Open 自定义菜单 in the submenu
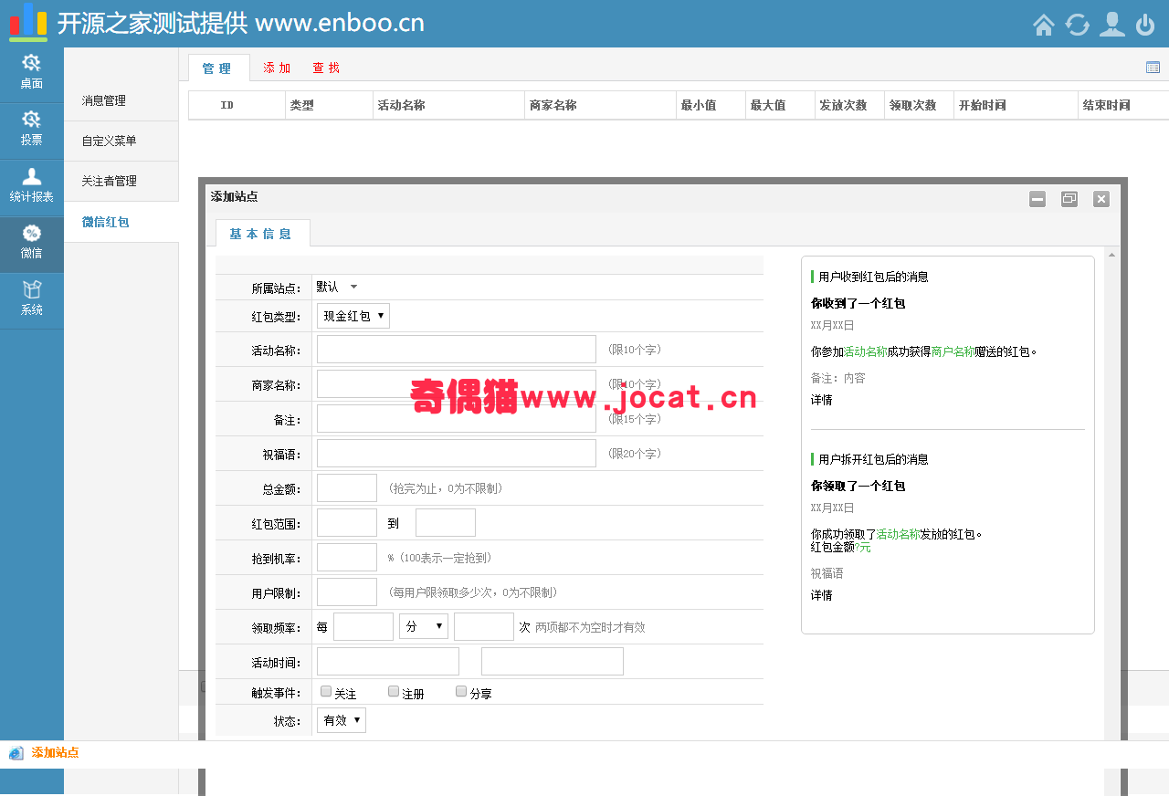Screen dimensions: 1169x796 (x=121, y=141)
